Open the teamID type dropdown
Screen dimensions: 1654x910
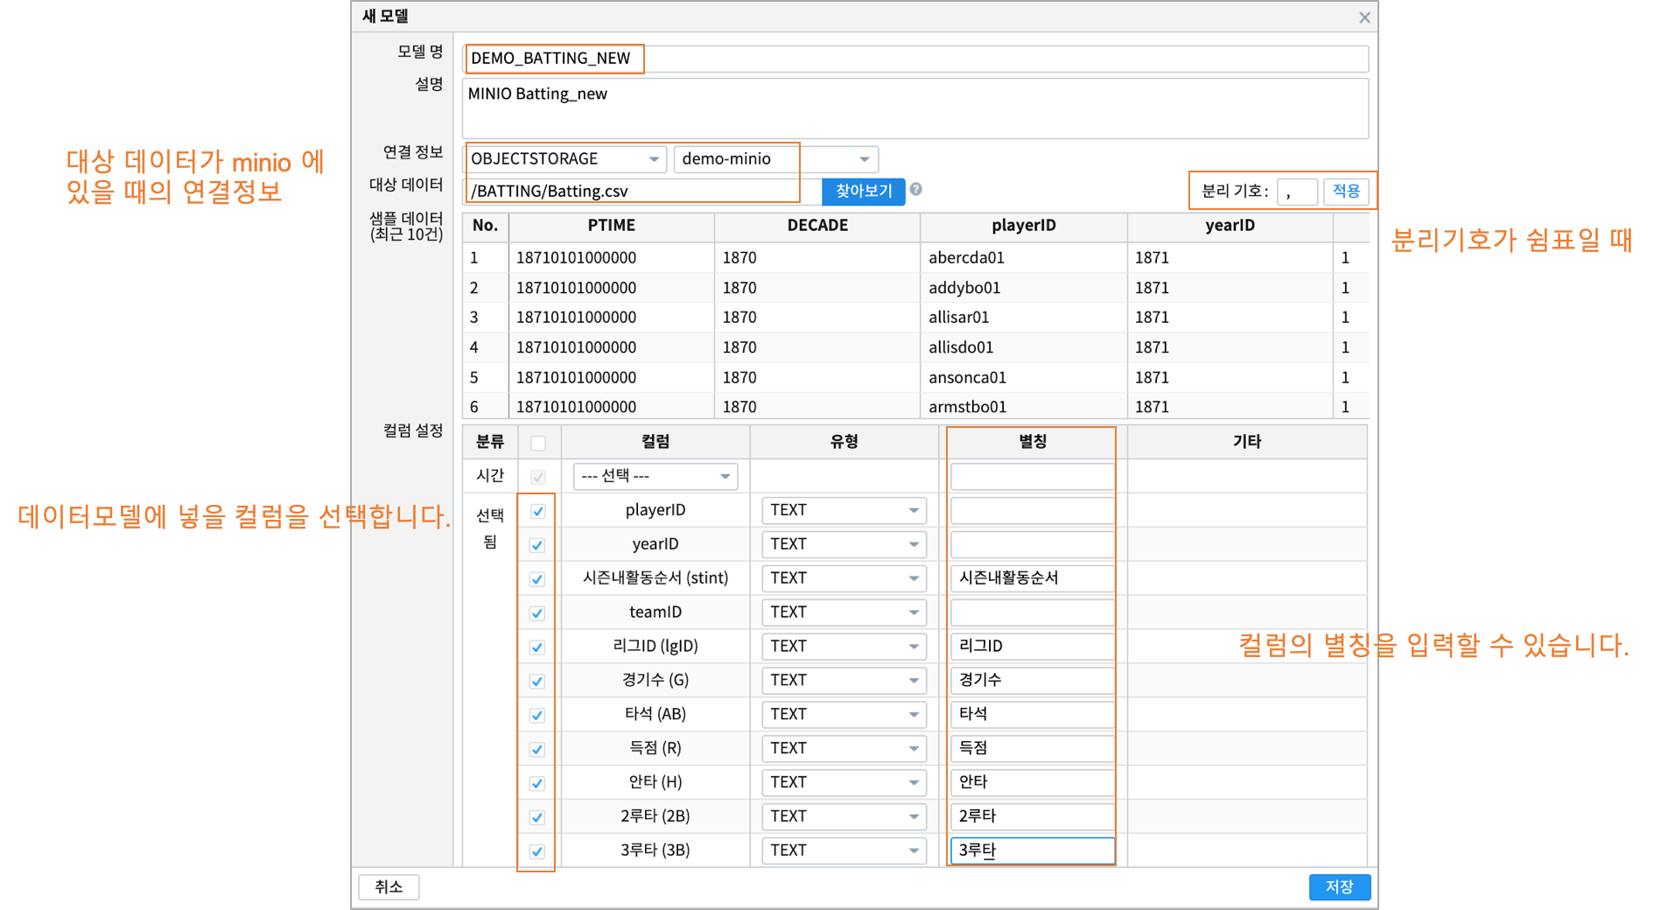tap(844, 612)
